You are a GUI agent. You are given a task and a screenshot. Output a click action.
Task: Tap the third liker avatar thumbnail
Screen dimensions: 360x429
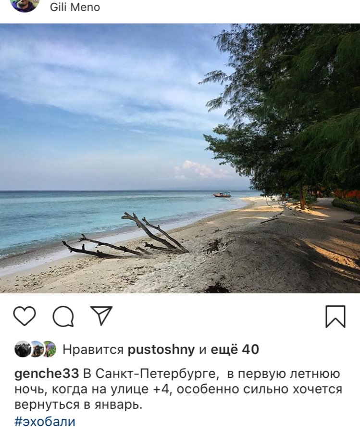(x=49, y=349)
